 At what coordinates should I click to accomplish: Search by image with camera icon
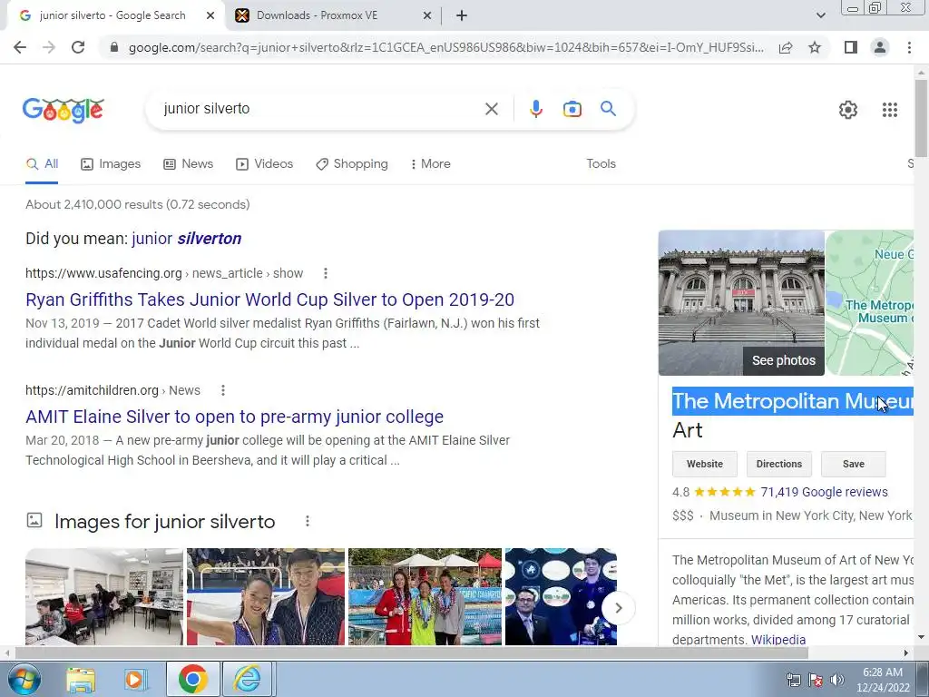point(572,109)
